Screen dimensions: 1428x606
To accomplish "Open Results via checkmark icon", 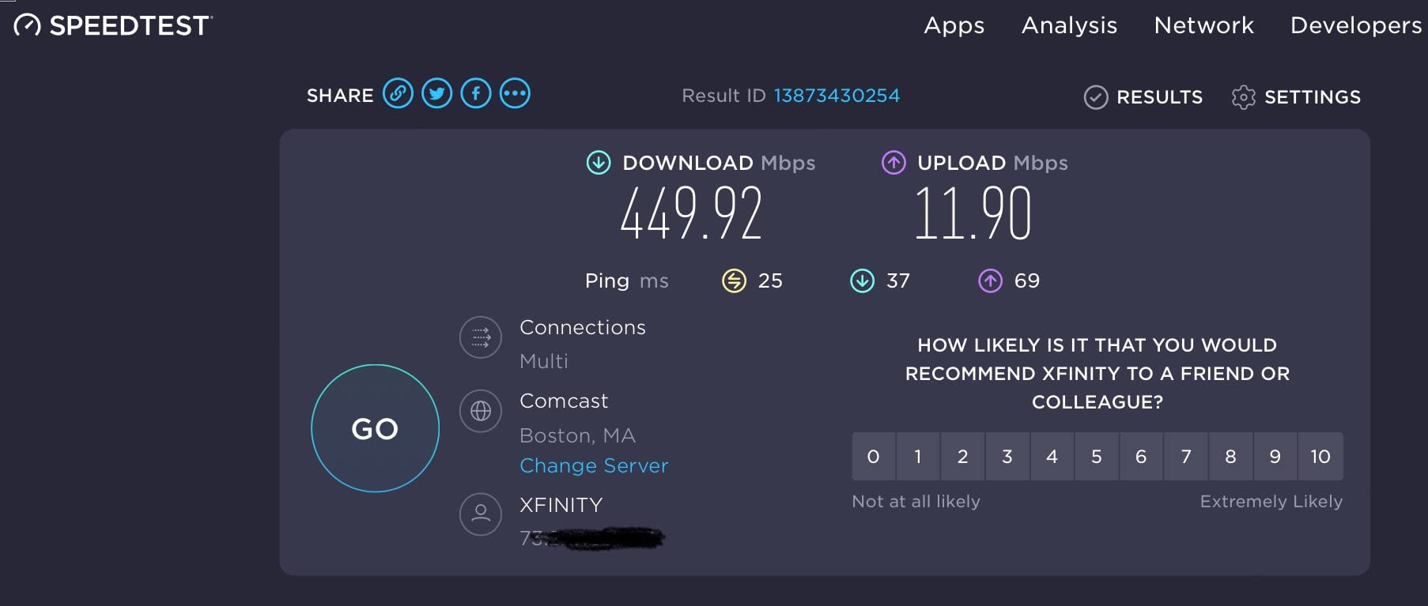I will tap(1096, 97).
